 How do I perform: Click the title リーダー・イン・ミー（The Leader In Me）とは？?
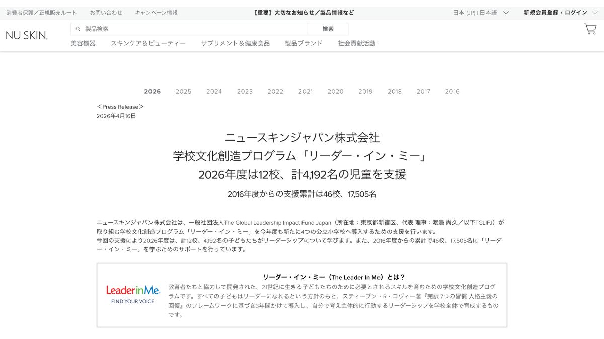pyautogui.click(x=334, y=277)
